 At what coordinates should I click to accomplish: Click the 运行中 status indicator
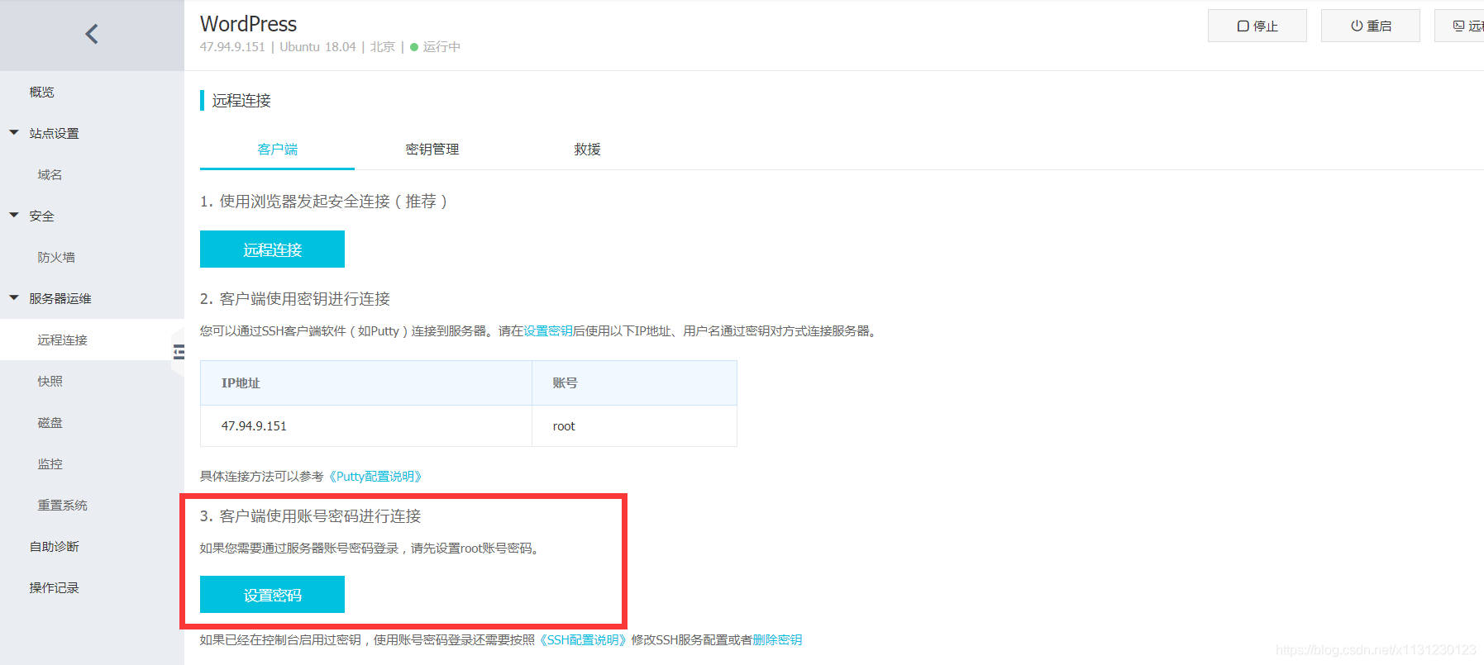click(x=436, y=47)
